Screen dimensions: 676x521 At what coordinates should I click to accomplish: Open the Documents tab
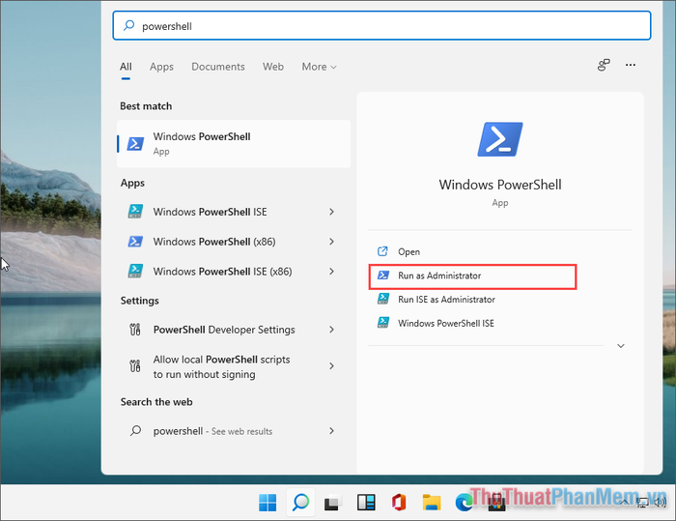coord(218,67)
